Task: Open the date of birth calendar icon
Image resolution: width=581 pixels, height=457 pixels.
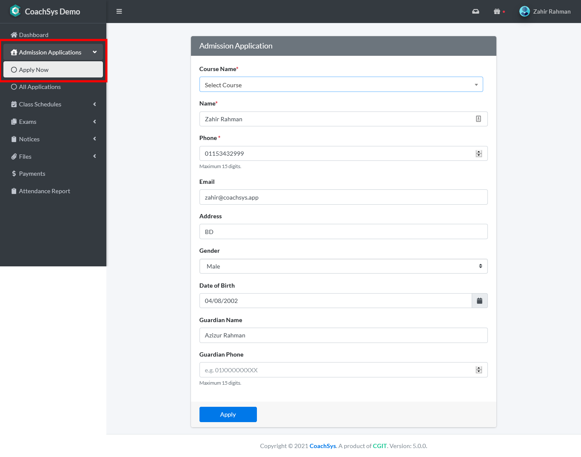Action: pos(479,301)
